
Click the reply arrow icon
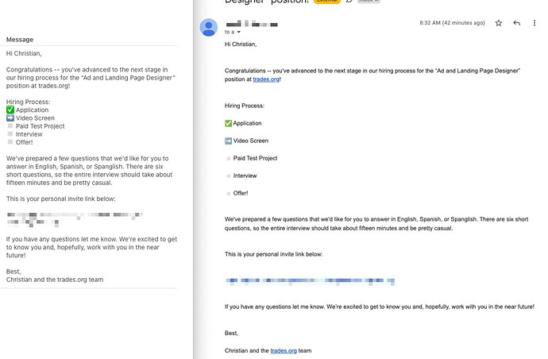517,23
